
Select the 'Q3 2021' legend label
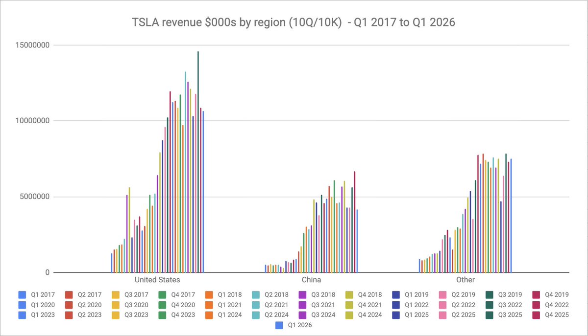323,305
